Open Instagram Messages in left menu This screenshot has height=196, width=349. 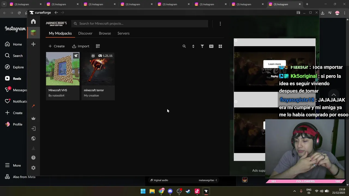[16, 90]
